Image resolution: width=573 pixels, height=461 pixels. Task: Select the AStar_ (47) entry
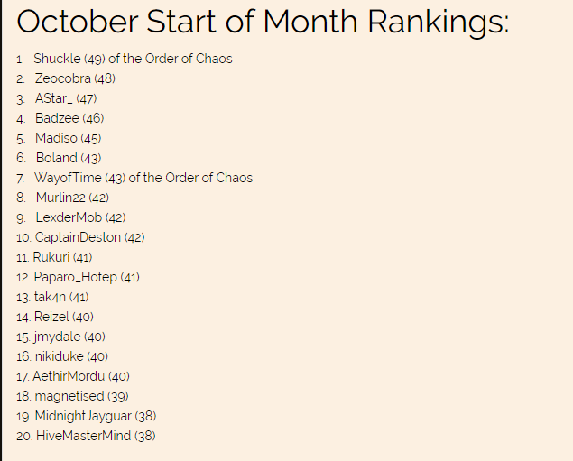tap(66, 98)
